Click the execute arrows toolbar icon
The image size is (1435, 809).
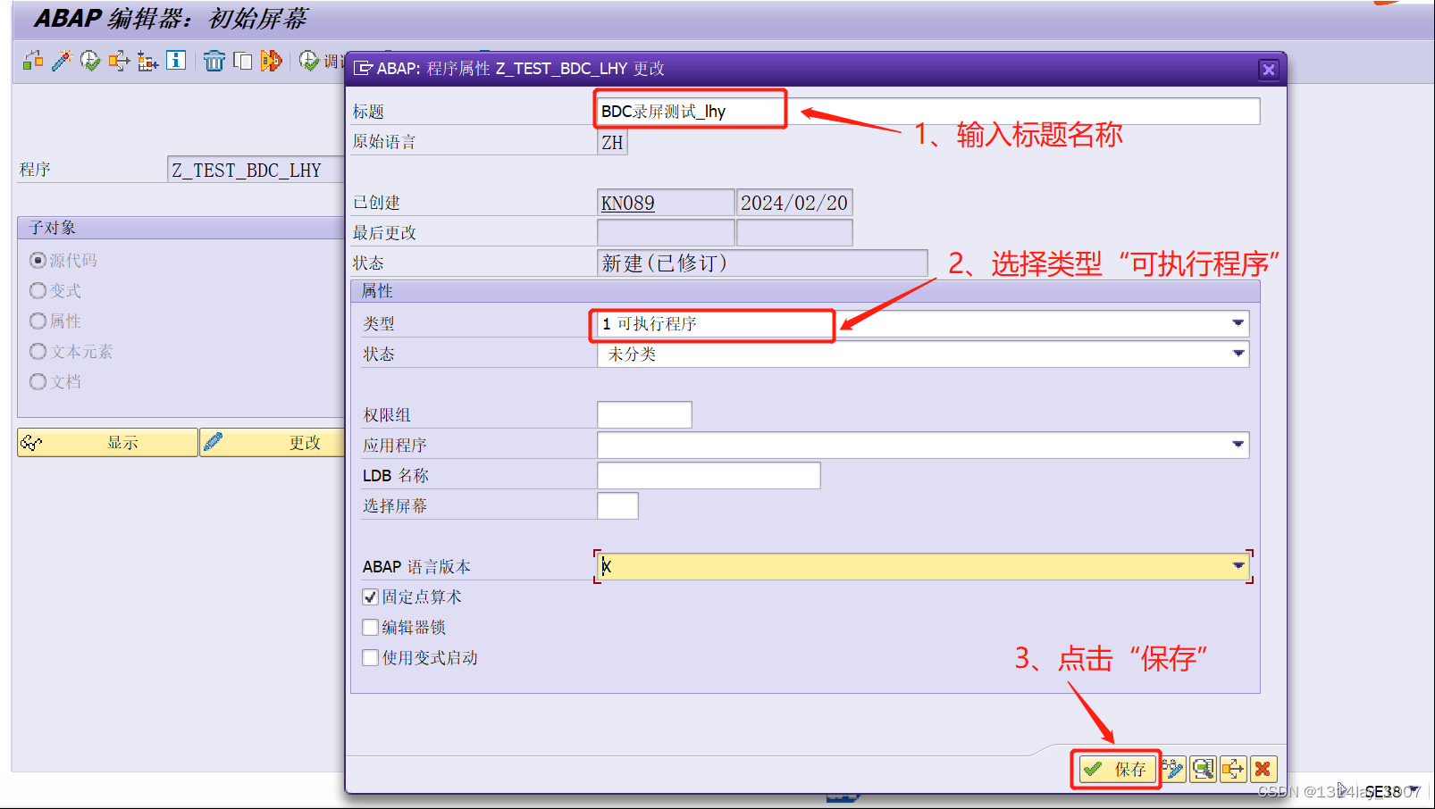tap(119, 61)
